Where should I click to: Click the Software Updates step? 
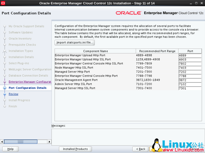(x=21, y=32)
